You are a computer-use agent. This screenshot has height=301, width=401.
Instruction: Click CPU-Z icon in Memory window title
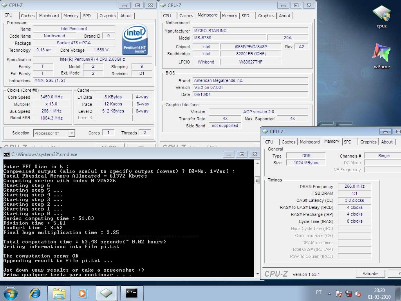pyautogui.click(x=265, y=131)
